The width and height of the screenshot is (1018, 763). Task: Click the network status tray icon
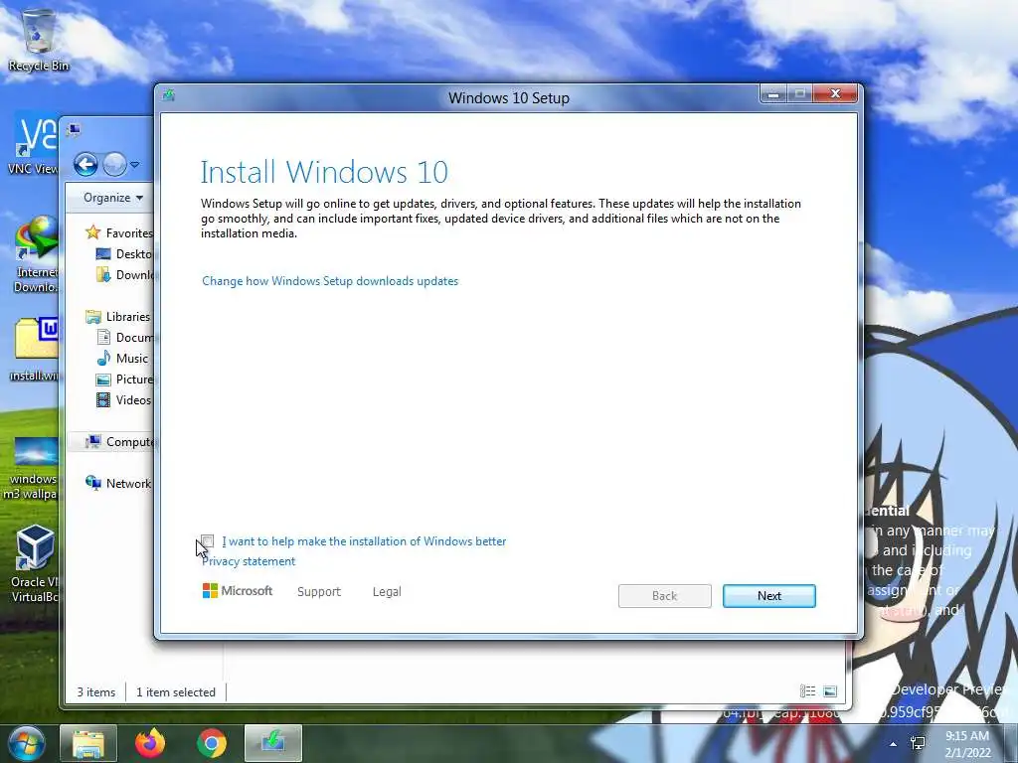pyautogui.click(x=918, y=743)
